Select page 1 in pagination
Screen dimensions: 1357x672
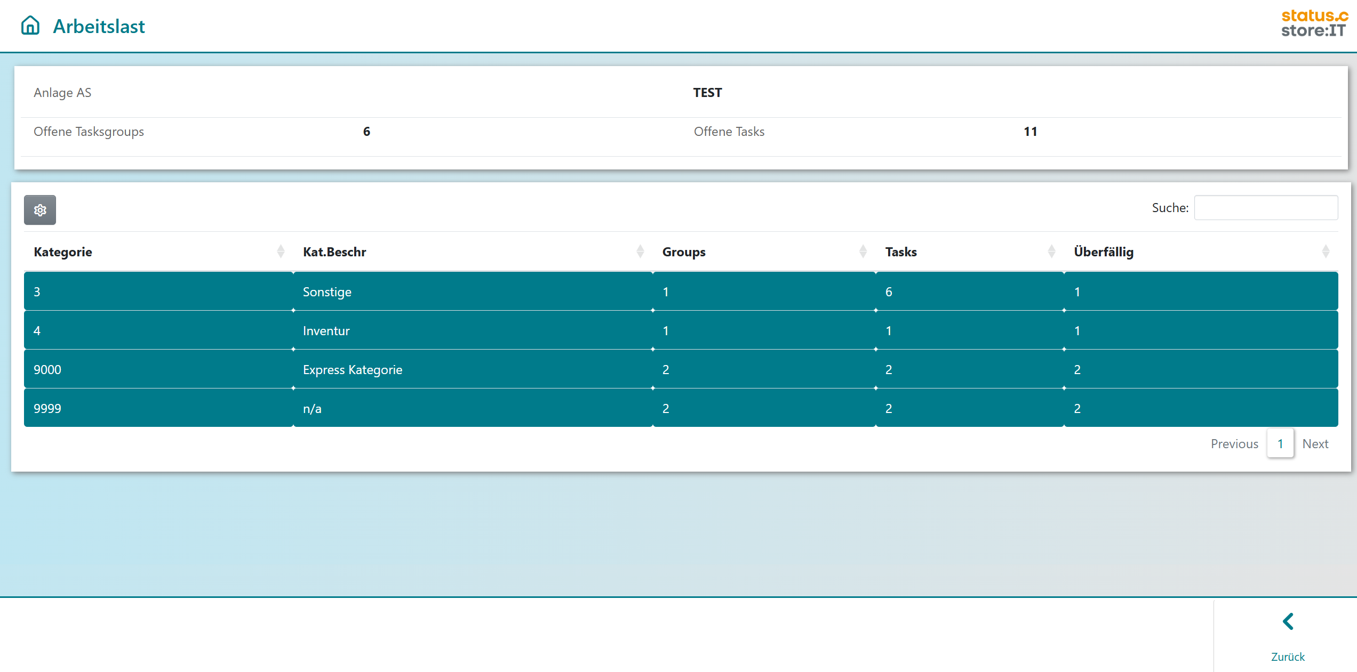tap(1280, 444)
